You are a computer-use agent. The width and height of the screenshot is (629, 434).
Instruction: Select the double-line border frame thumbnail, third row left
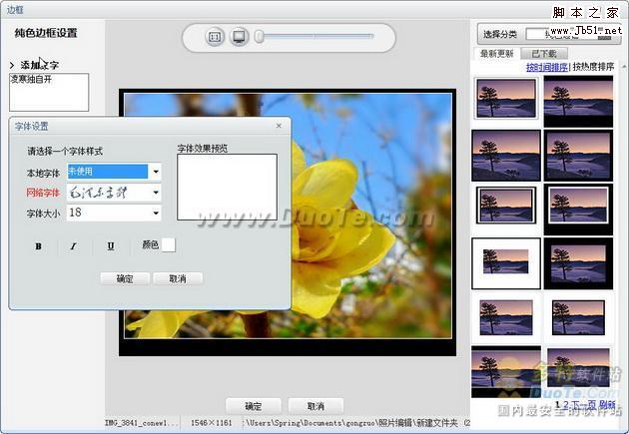coord(506,206)
